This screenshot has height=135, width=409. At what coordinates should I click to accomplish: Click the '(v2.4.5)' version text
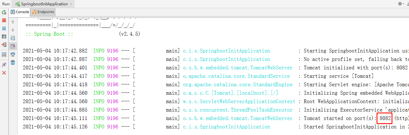[x=130, y=34]
